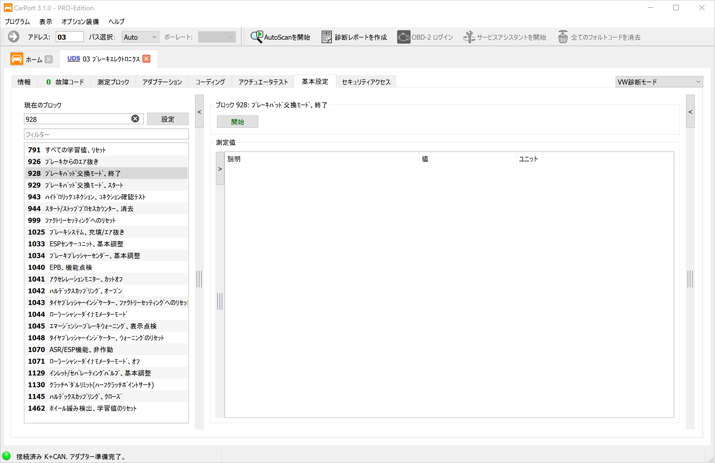
Task: Click the フィルター input field
Action: pos(106,134)
